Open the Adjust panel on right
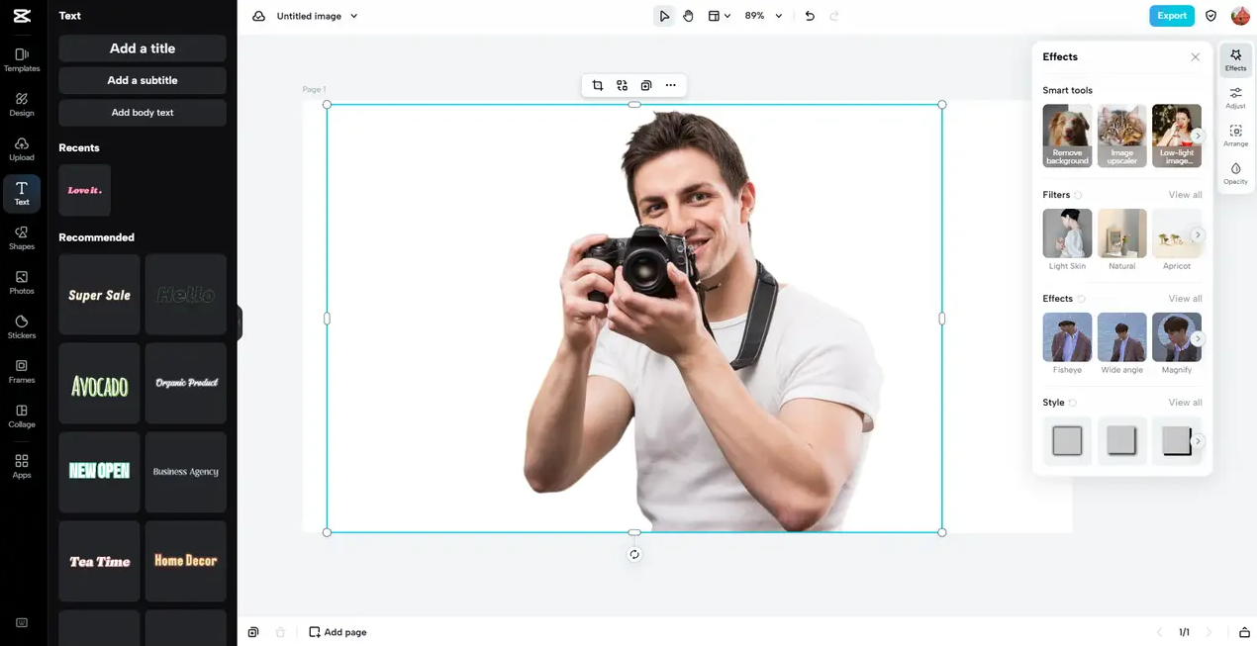The image size is (1257, 646). (x=1235, y=97)
